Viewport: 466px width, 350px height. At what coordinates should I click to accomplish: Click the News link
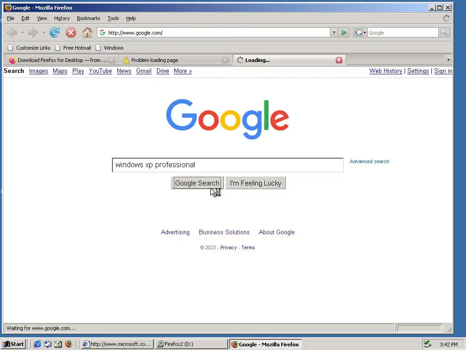click(x=124, y=71)
